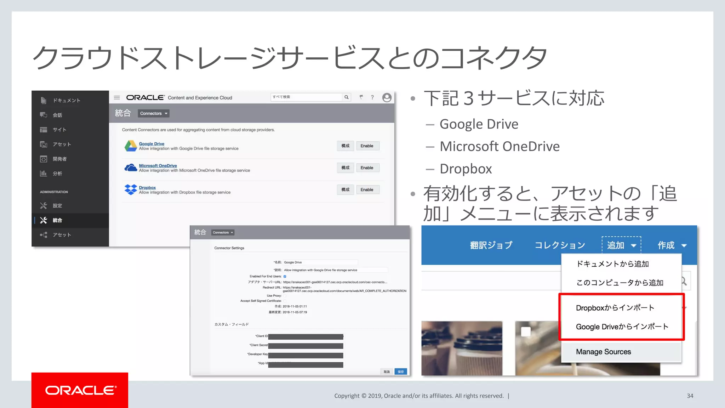Open the Microsoft OneDrive connector link
Image resolution: width=725 pixels, height=408 pixels.
[158, 166]
